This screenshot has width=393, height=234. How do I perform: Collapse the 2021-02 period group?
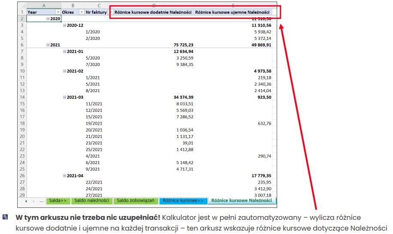coord(64,71)
